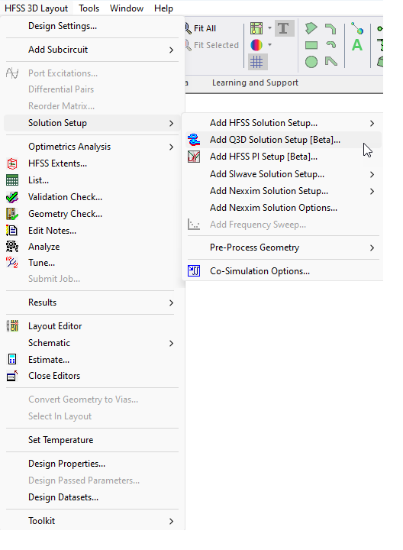Click the Layout Editor icon

pos(12,326)
